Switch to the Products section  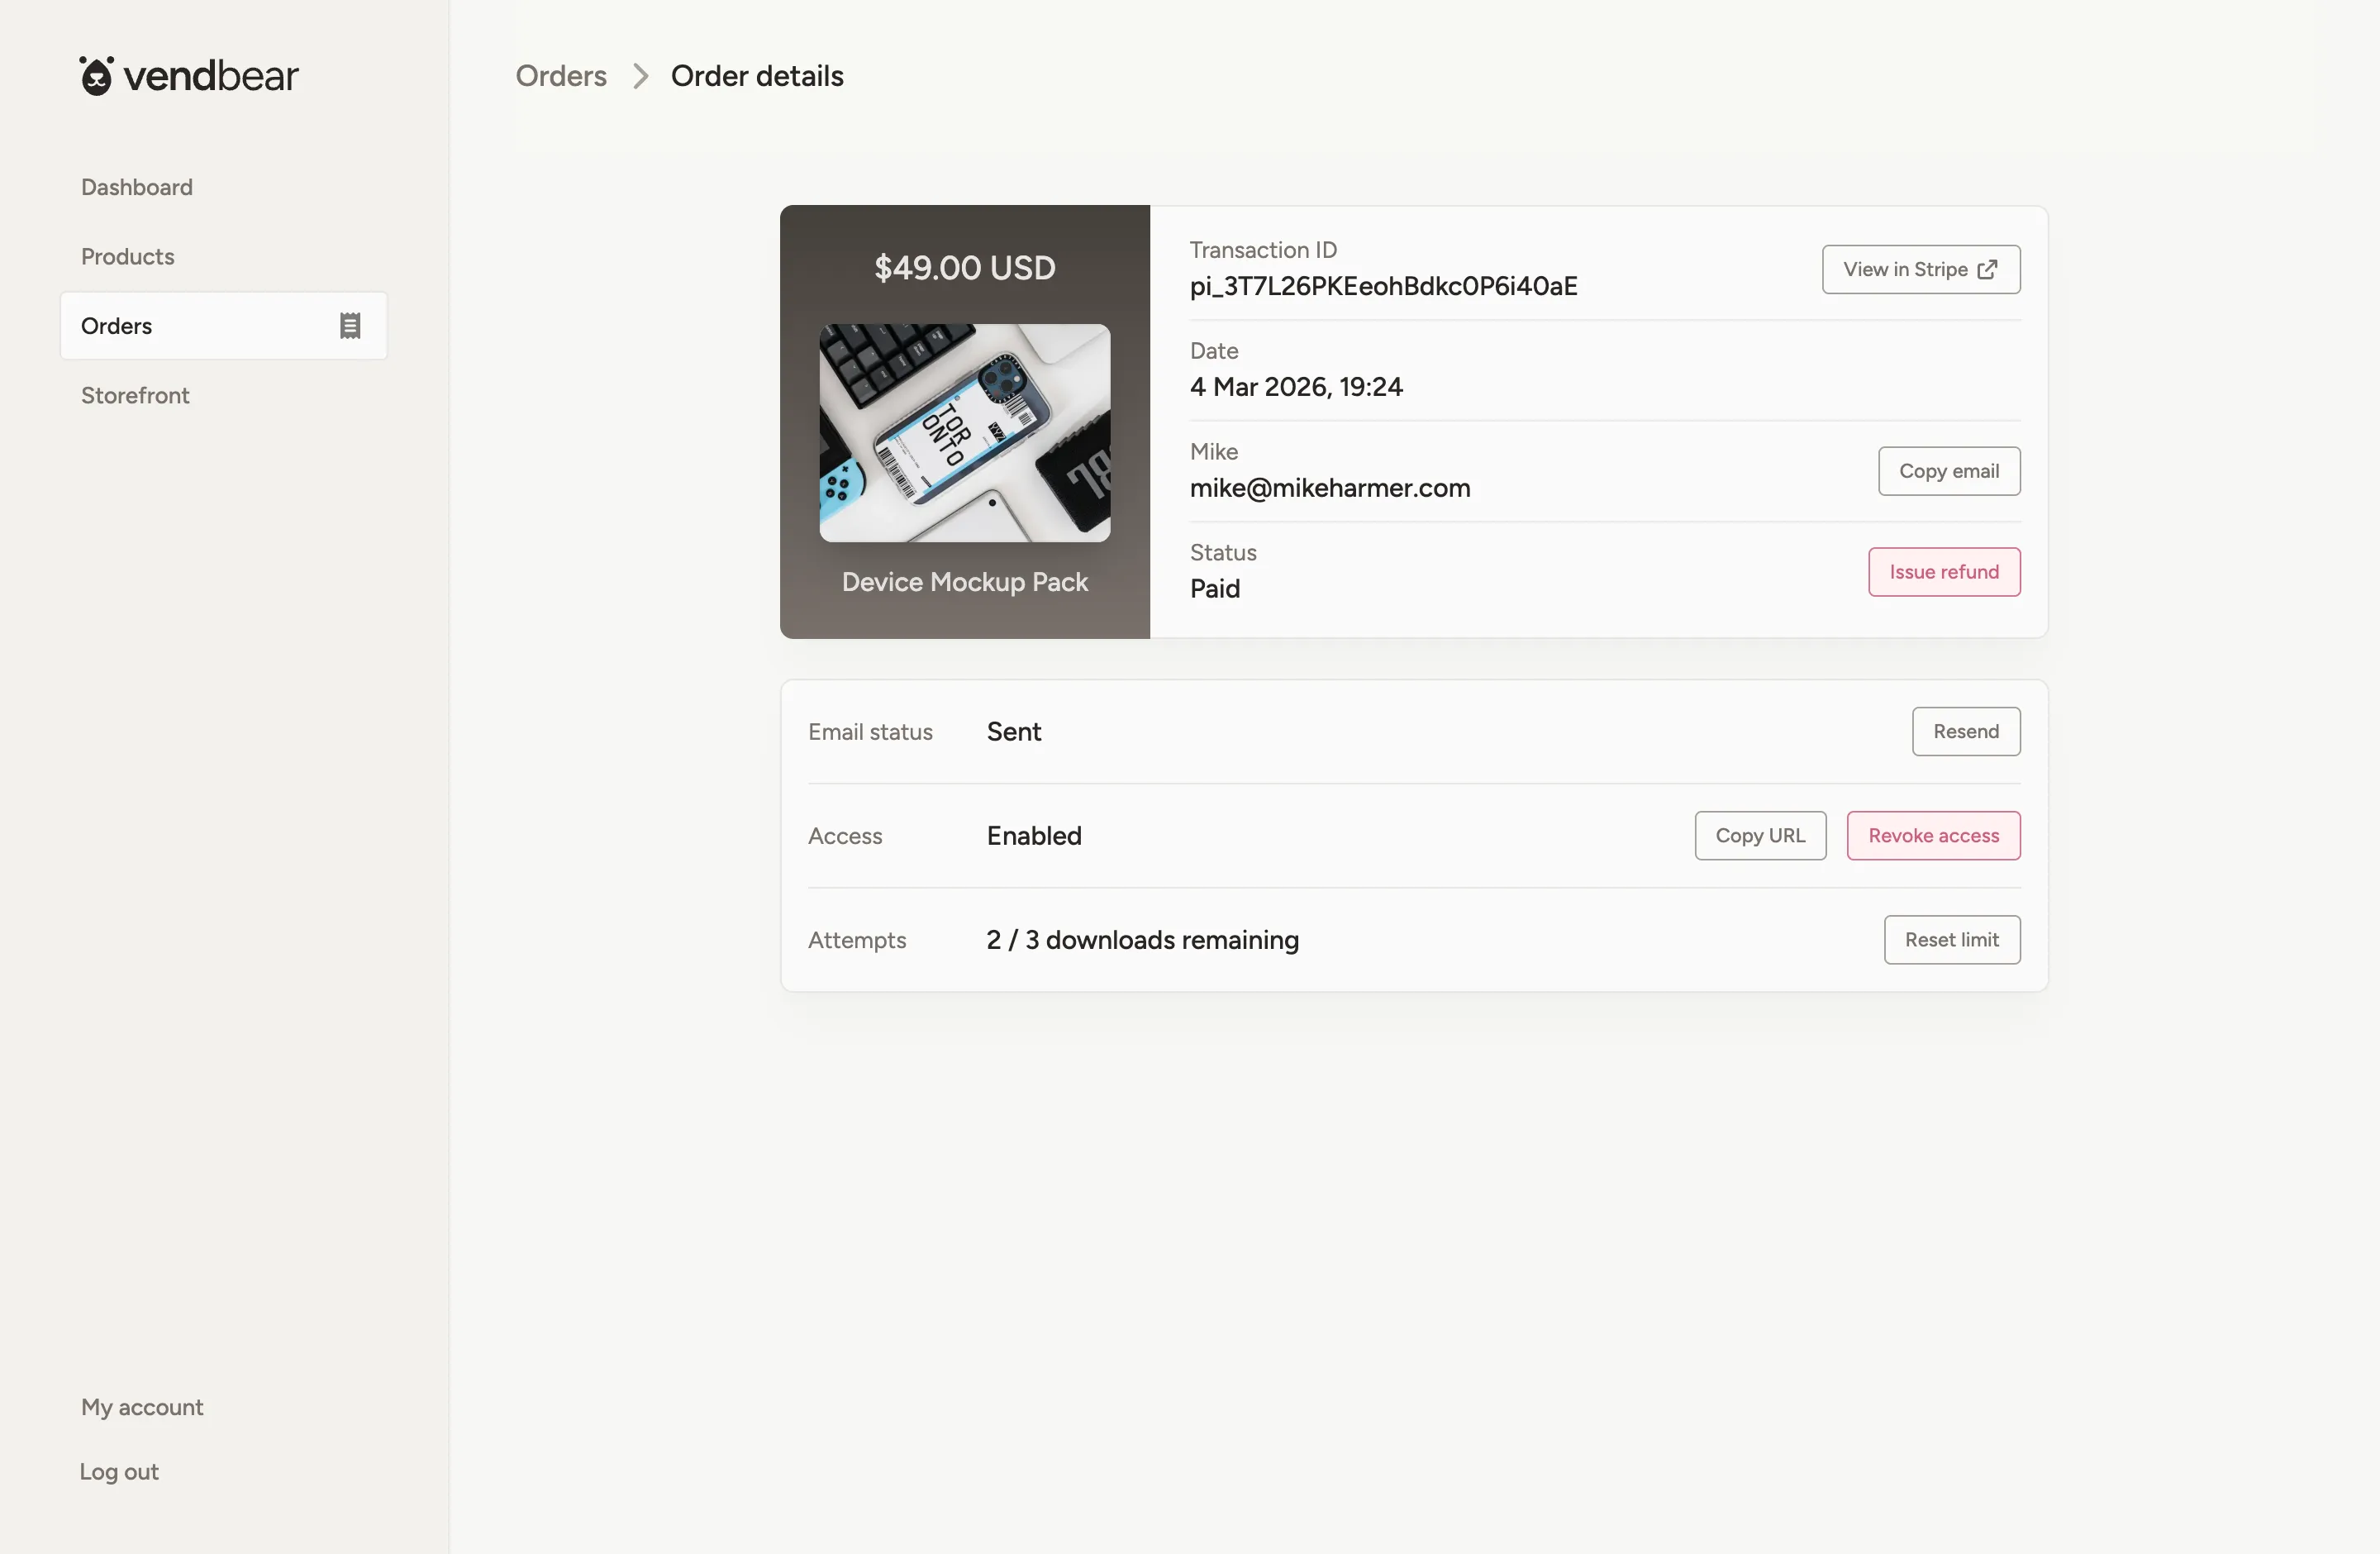click(126, 256)
